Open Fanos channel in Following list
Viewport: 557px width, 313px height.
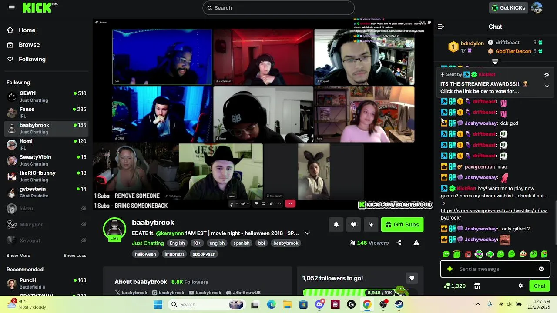click(46, 113)
